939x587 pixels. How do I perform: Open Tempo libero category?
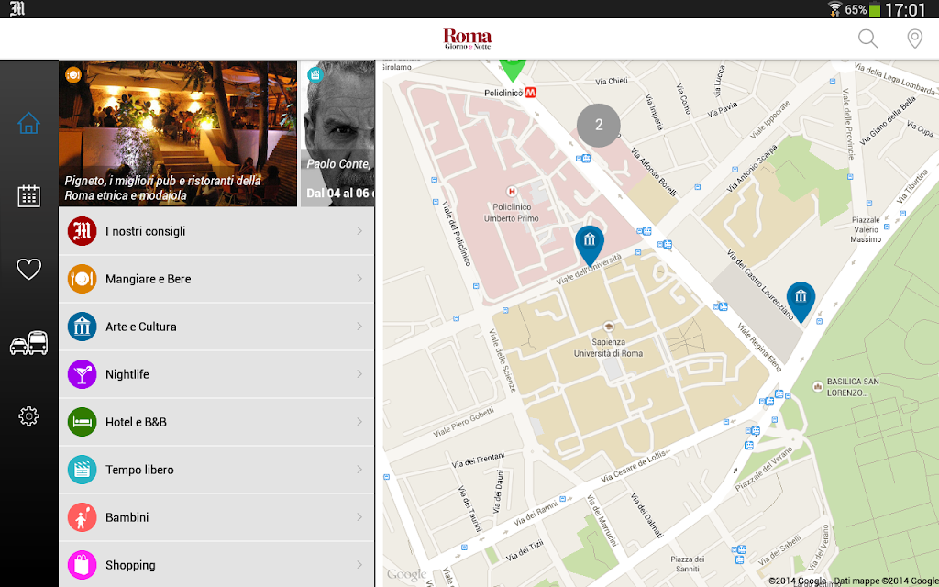coord(216,470)
